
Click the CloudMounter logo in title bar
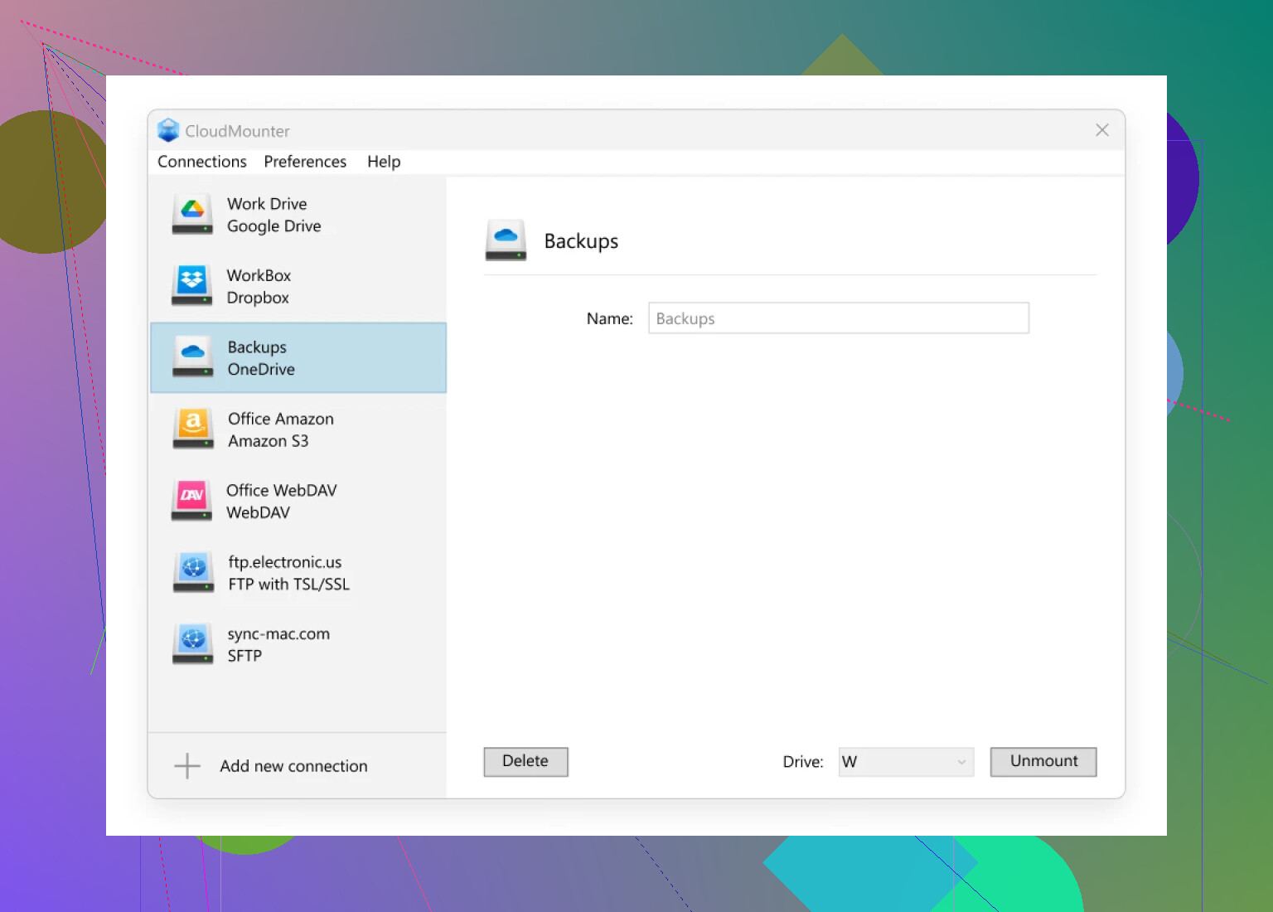tap(168, 130)
